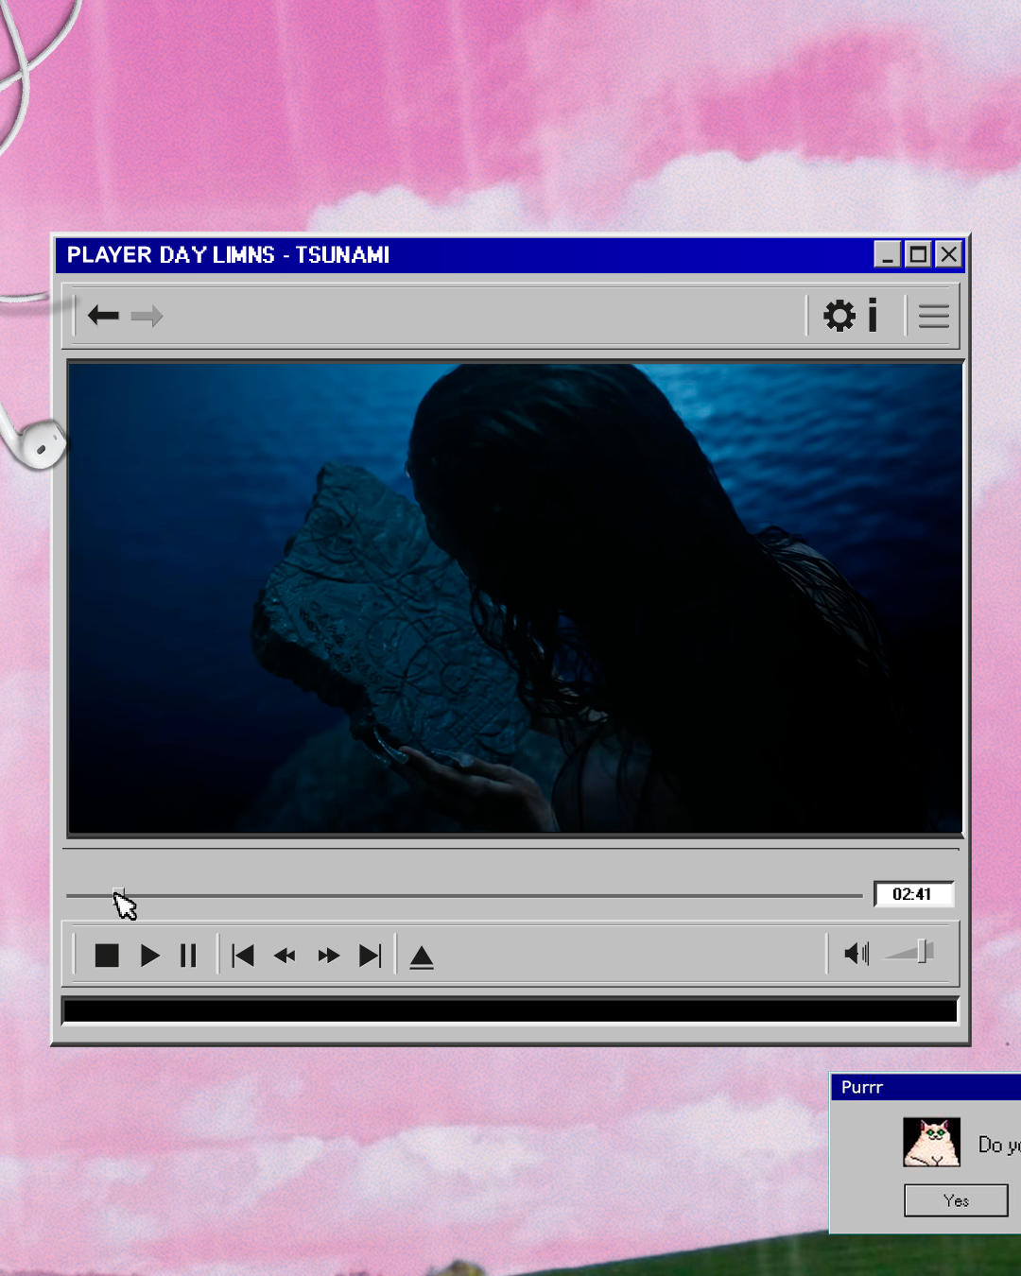Maximize the Player Day Limns window
This screenshot has height=1276, width=1021.
(x=918, y=254)
